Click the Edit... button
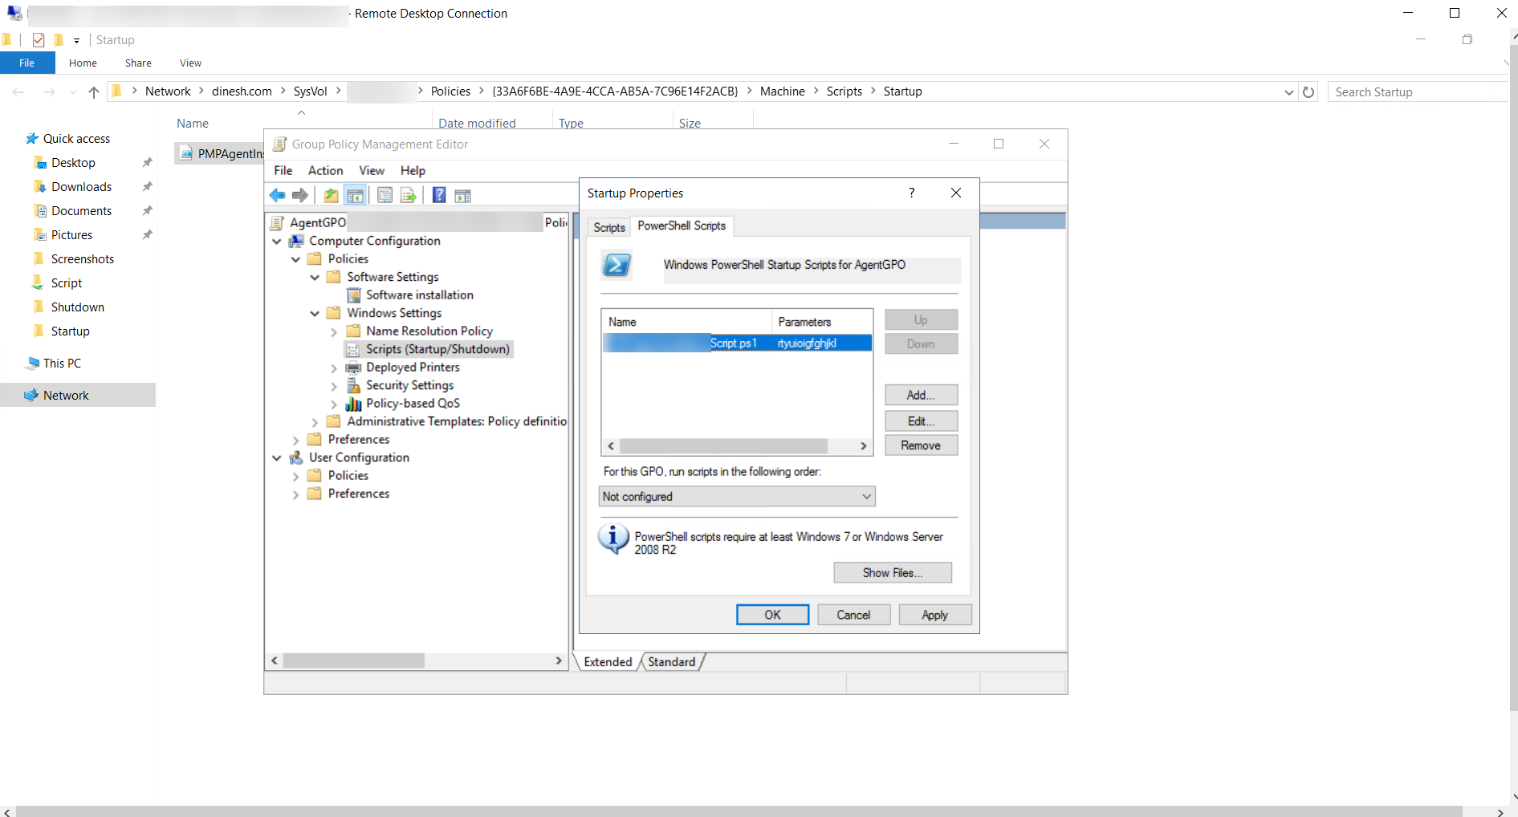 point(921,421)
